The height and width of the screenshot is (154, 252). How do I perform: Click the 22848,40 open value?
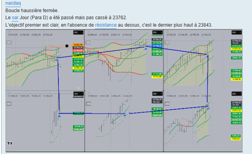tap(92, 34)
